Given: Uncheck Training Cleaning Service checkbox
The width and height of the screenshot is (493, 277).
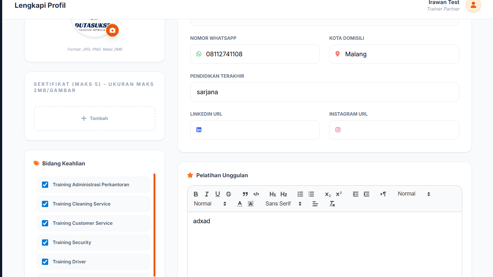Looking at the screenshot, I should coord(45,204).
